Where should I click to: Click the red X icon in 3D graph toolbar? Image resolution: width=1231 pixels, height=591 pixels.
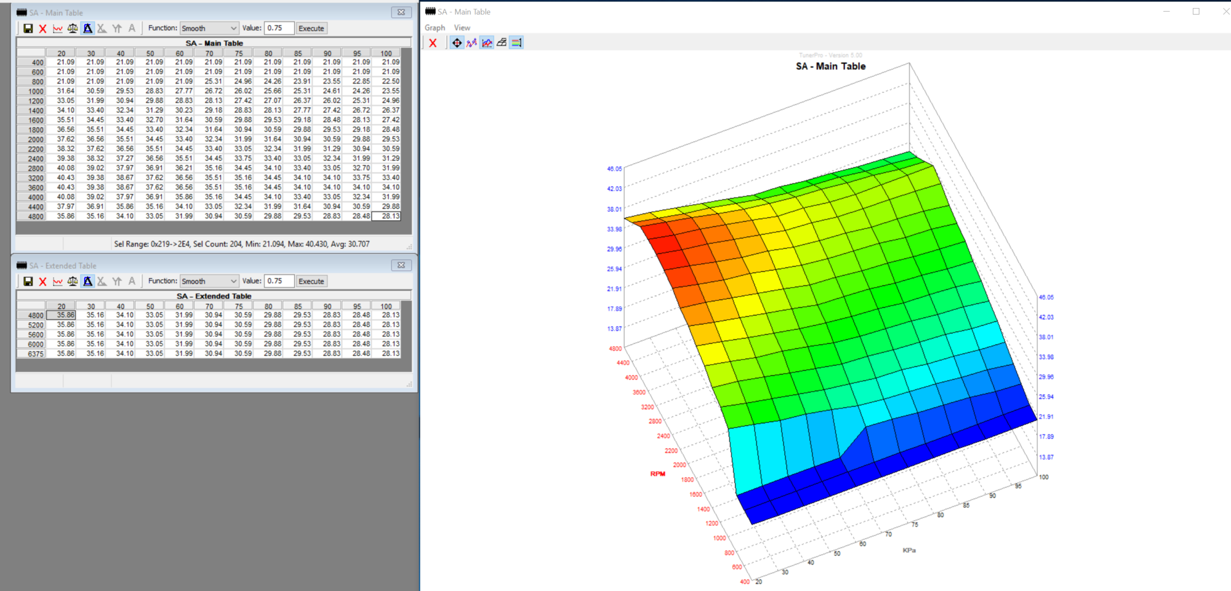tap(433, 43)
